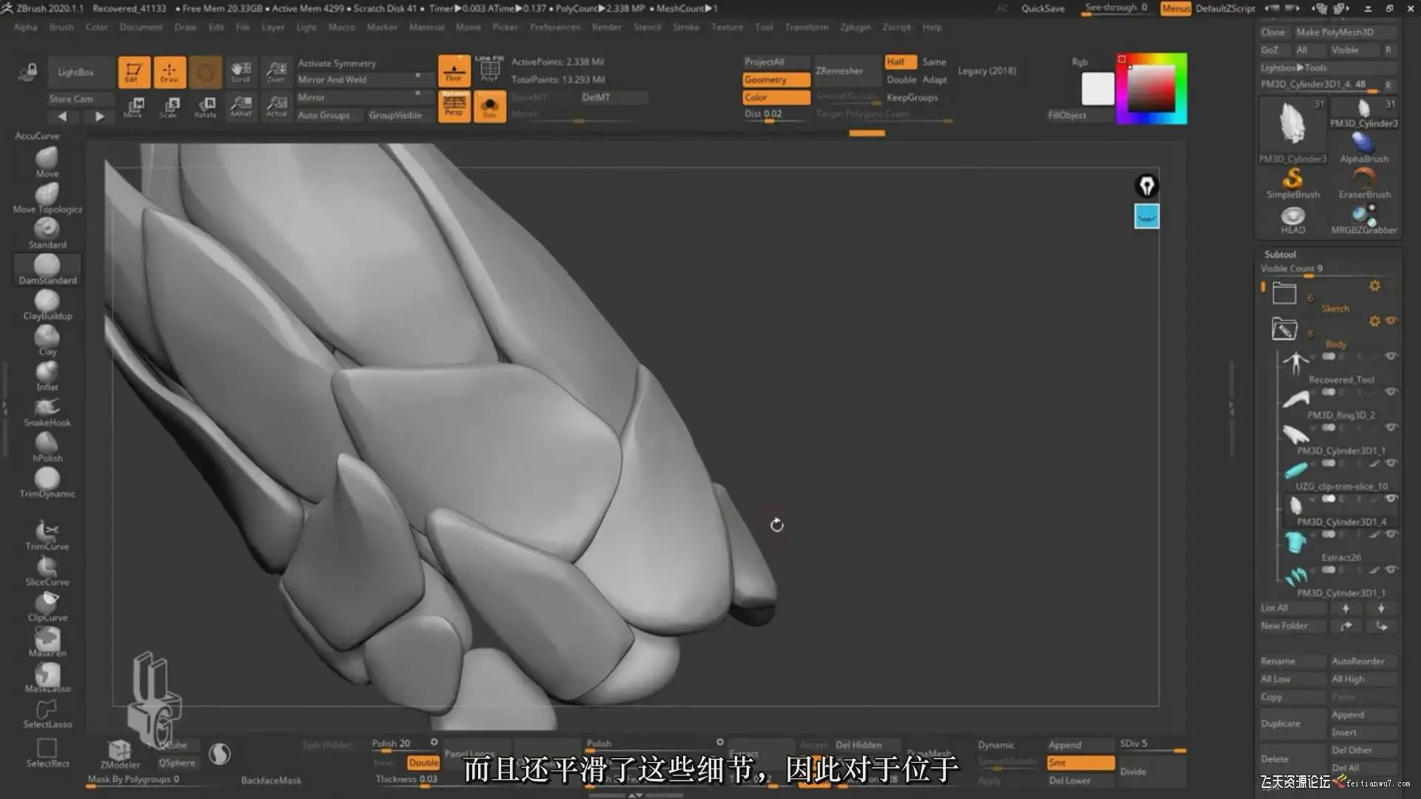Activate the TrimCurve brush
Viewport: 1421px width, 799px height.
[x=47, y=534]
